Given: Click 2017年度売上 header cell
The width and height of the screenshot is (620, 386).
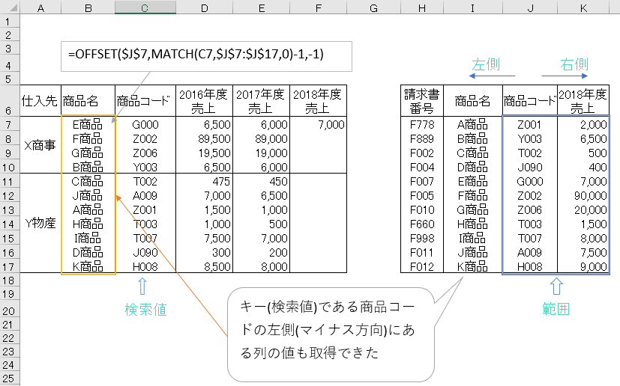Looking at the screenshot, I should pos(261,101).
